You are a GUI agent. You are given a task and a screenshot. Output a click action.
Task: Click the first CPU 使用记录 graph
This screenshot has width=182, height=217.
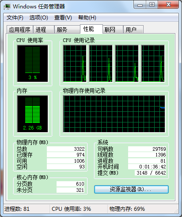coord(75,64)
